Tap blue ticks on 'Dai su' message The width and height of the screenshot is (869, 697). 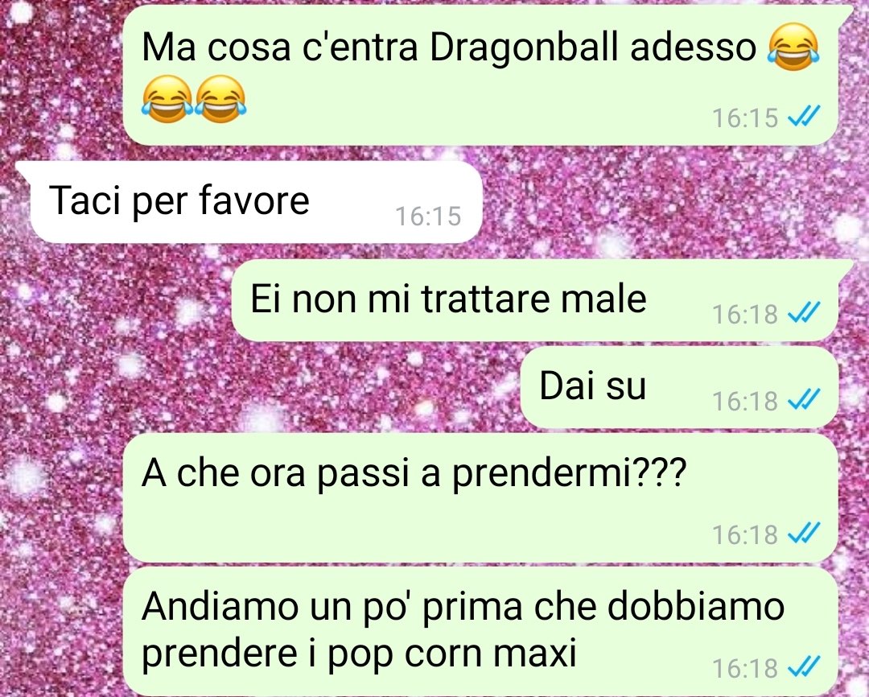[804, 400]
